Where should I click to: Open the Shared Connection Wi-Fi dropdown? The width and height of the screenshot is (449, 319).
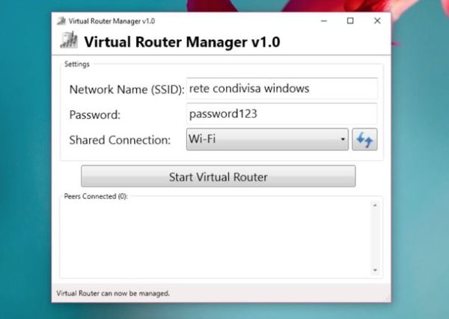[x=267, y=139]
